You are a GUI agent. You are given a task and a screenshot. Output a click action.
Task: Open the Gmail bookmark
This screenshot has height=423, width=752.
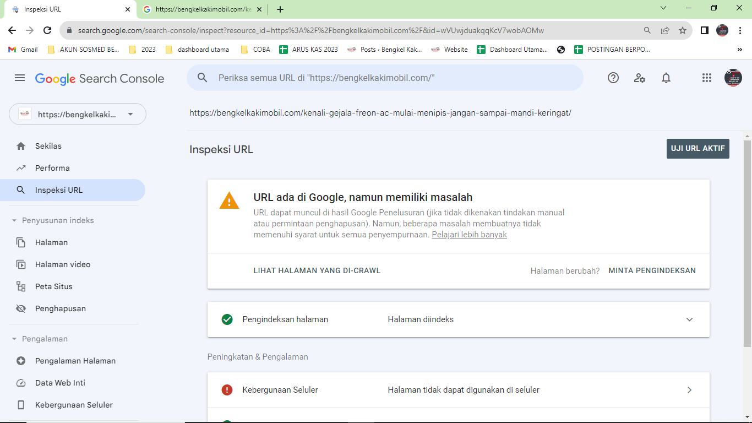click(x=23, y=50)
